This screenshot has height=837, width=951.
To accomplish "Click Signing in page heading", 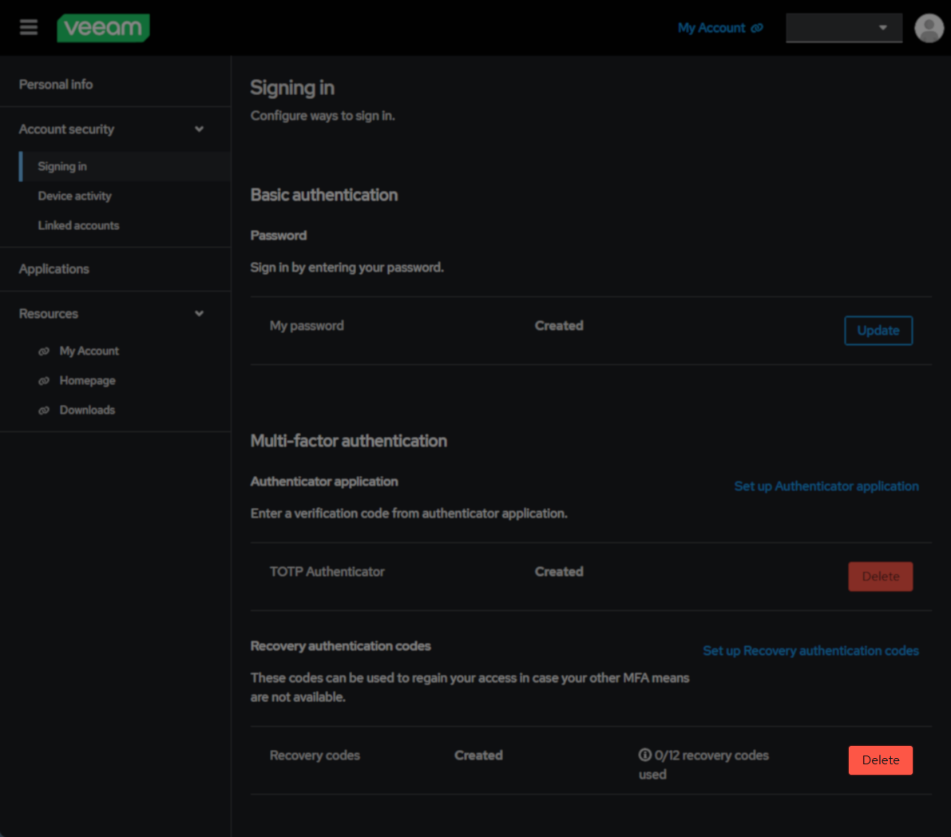I will click(292, 88).
